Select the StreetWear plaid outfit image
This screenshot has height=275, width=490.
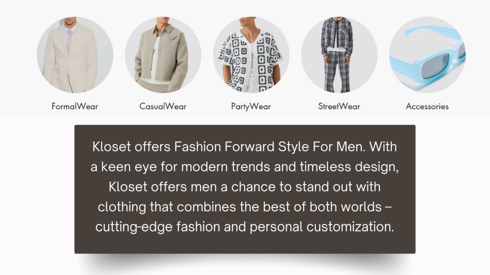click(x=339, y=54)
